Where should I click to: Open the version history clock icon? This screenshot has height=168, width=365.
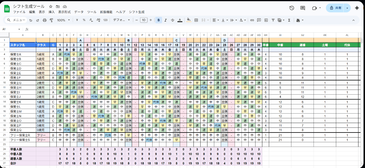point(292,8)
